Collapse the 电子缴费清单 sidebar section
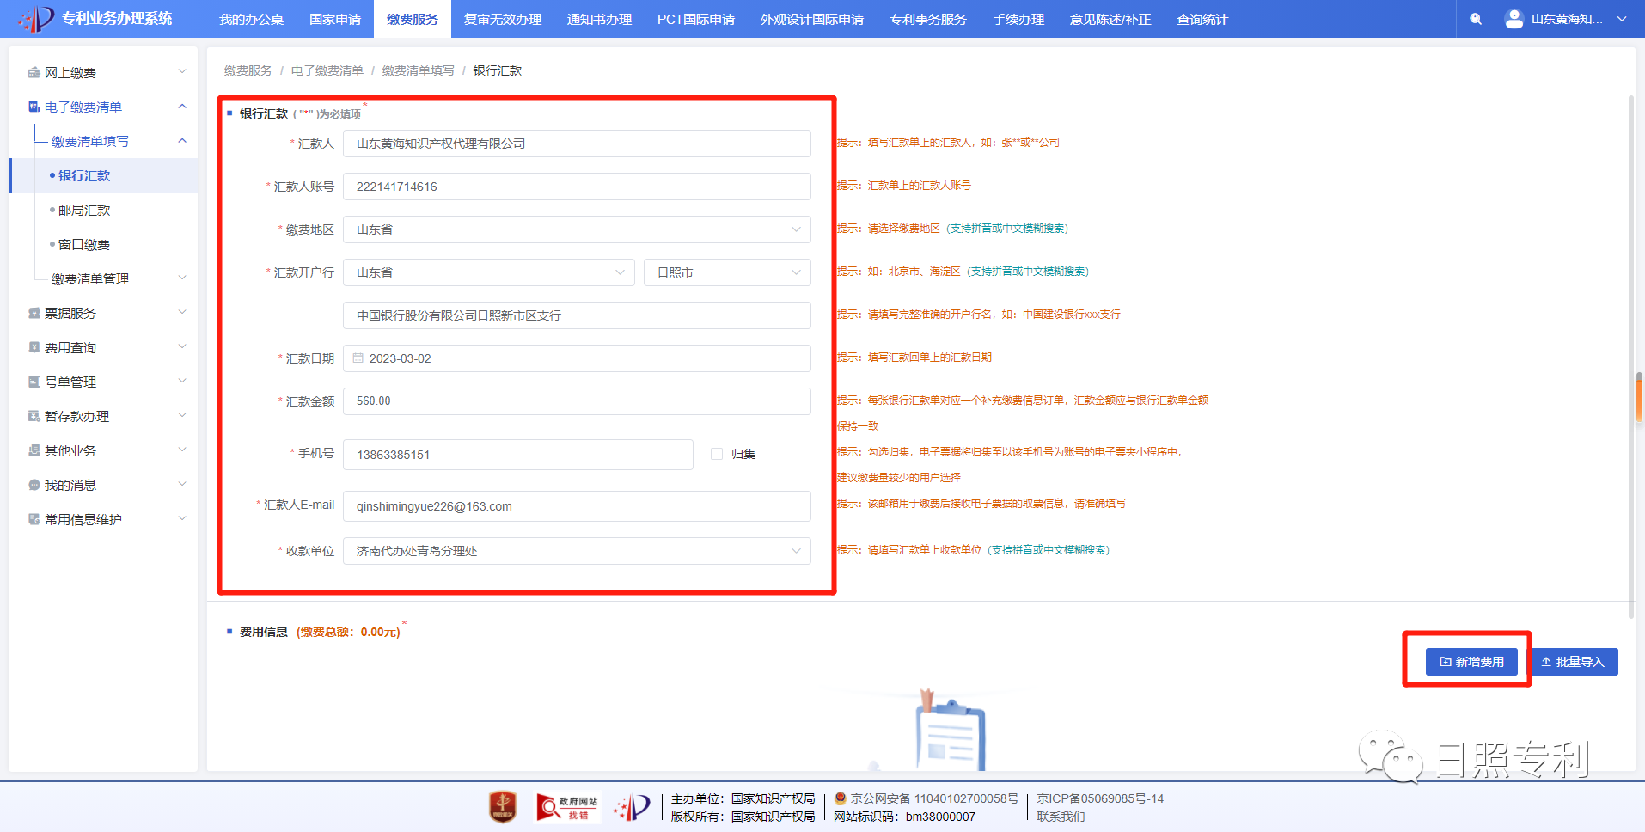 click(181, 107)
